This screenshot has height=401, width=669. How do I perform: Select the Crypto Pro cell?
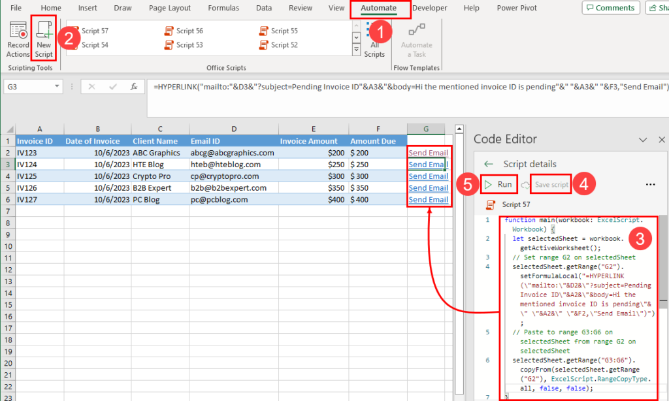pyautogui.click(x=159, y=176)
